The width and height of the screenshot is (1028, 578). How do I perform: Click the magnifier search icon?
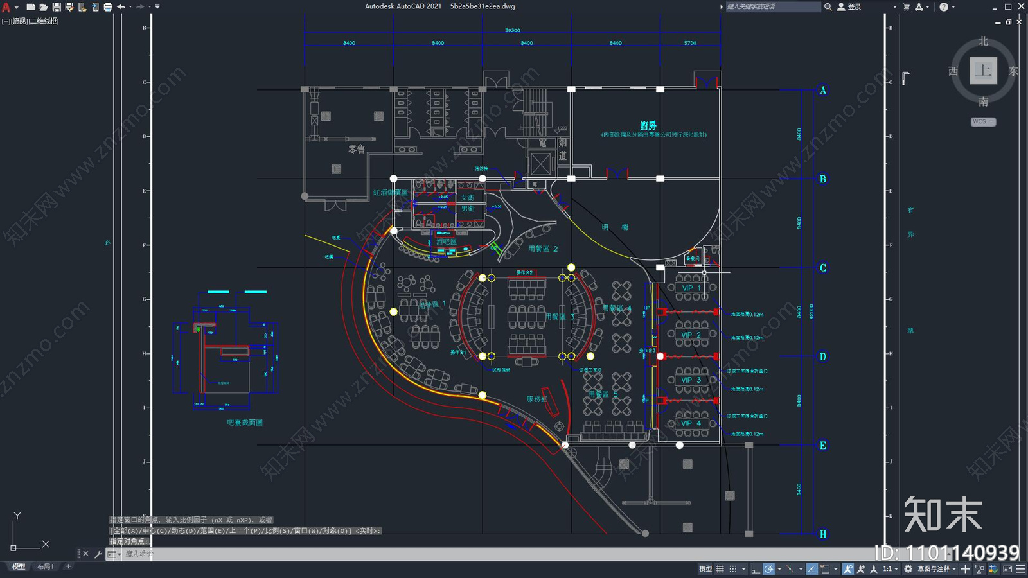828,6
